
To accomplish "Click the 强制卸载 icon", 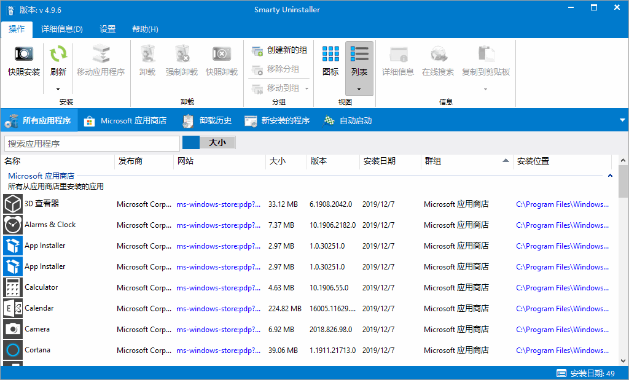I will (x=182, y=53).
